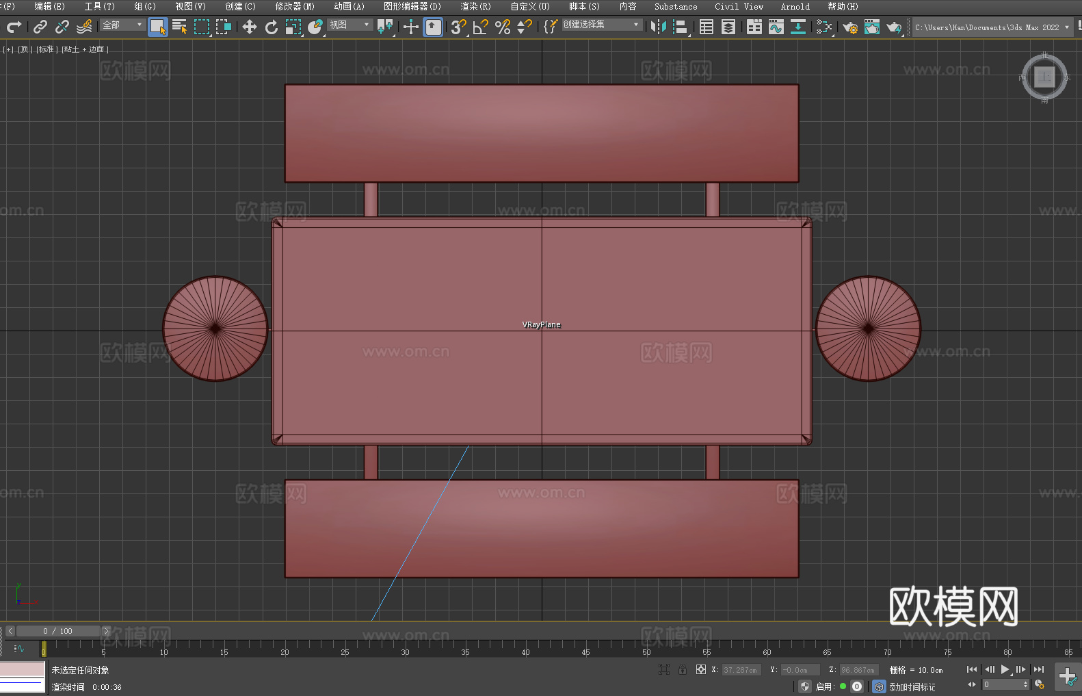Open Render Setup teapot icon
This screenshot has width=1082, height=696.
850,27
